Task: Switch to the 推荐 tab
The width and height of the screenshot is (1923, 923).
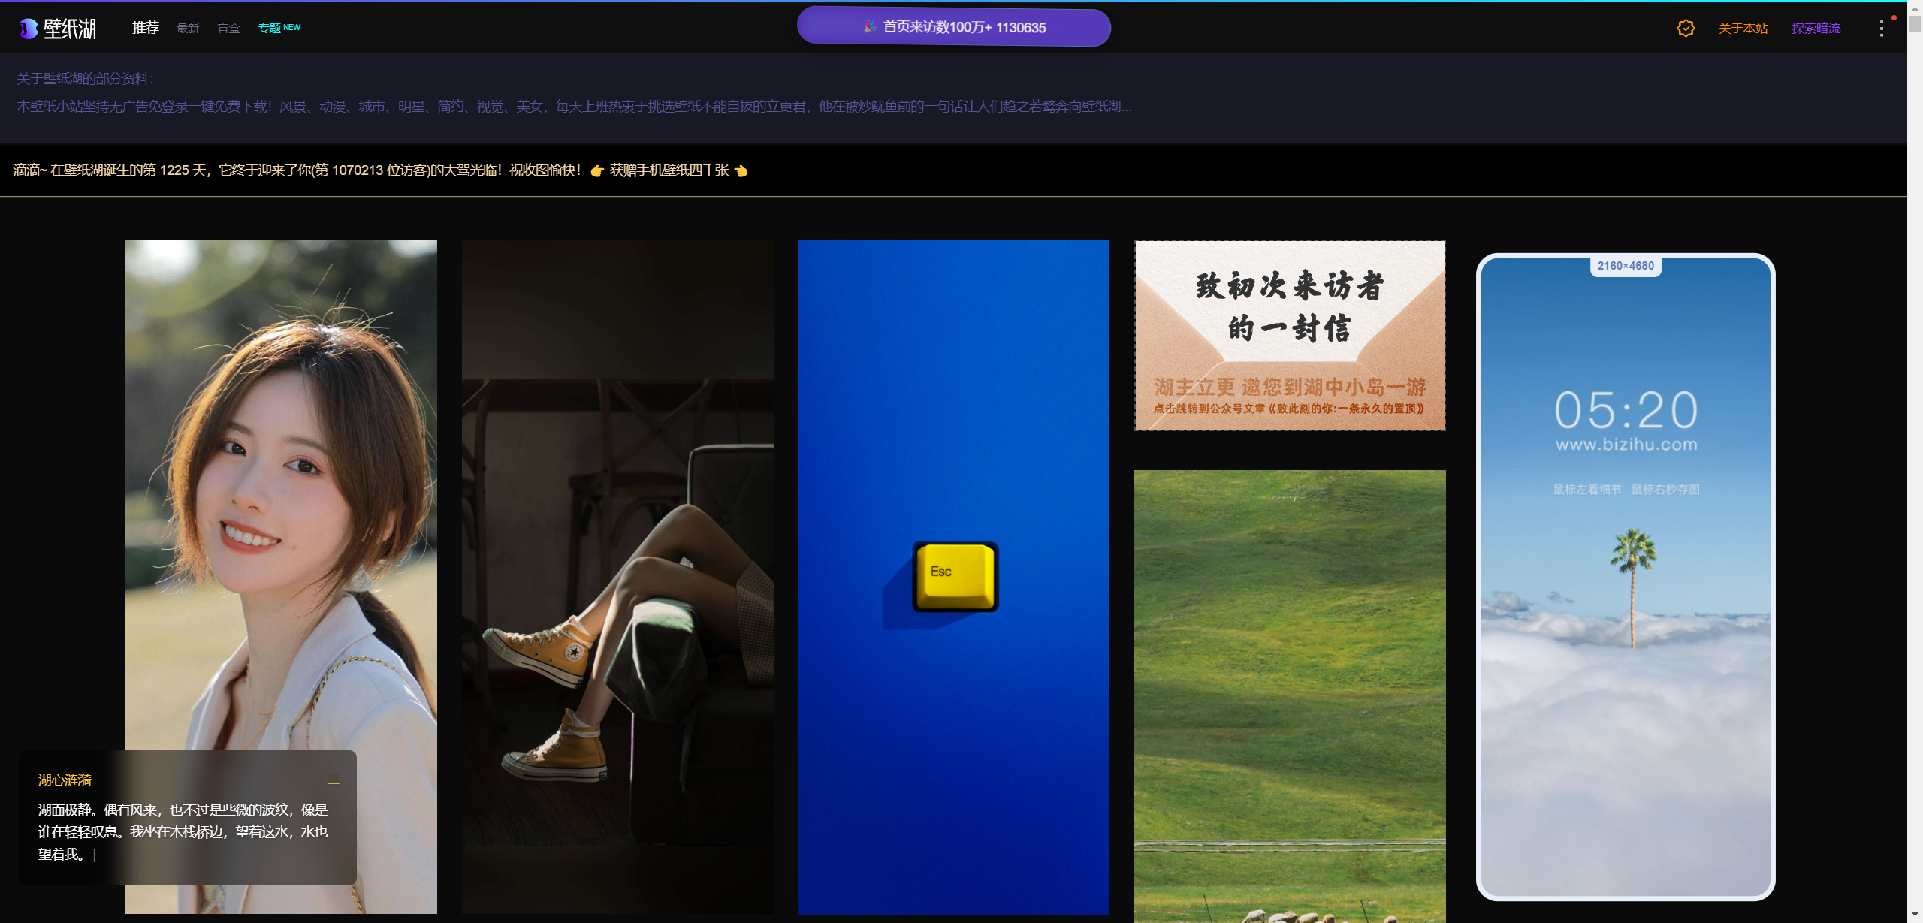Action: click(x=146, y=28)
